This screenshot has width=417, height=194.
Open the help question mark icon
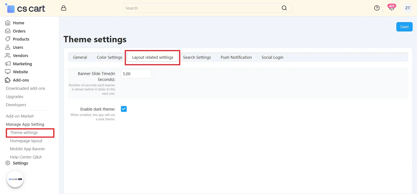pyautogui.click(x=377, y=8)
